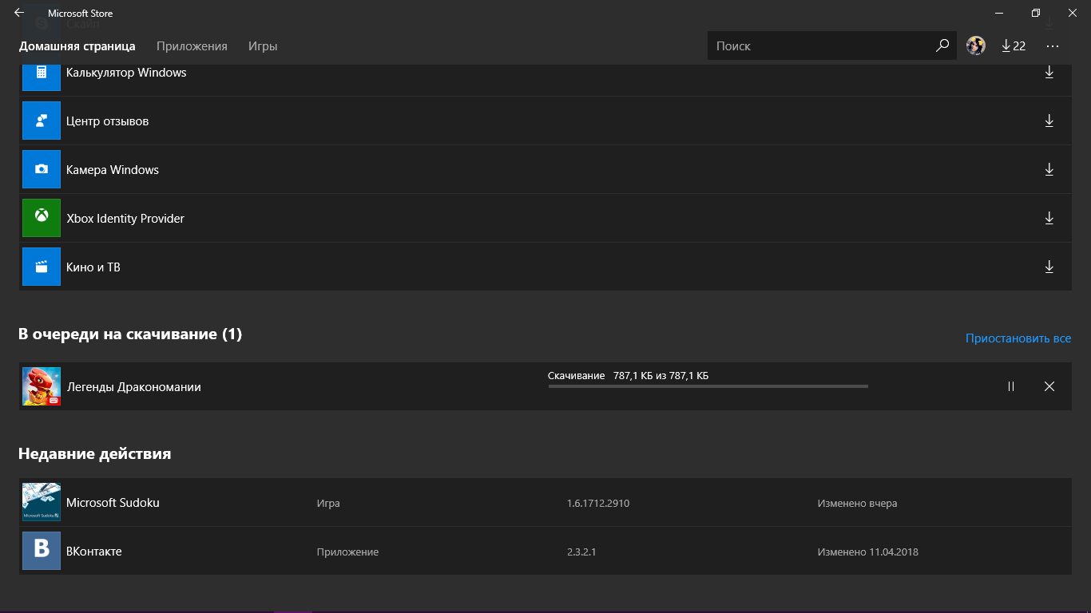Open the Домашняя страница tab
Viewport: 1091px width, 613px height.
[77, 46]
